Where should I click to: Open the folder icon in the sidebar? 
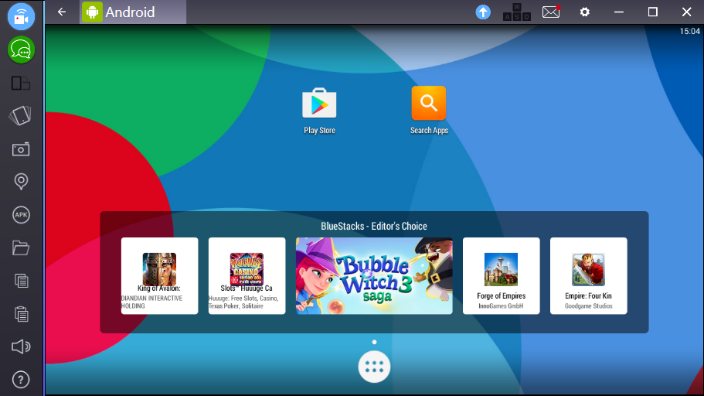21,247
